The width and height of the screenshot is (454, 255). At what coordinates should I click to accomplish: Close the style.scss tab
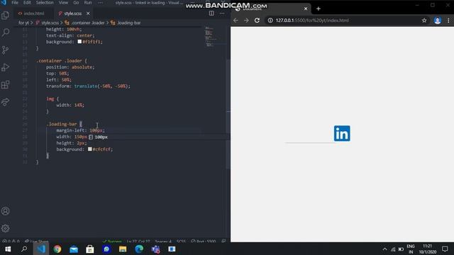(88, 13)
